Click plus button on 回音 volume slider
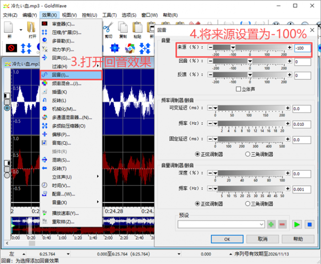Viewport: 321px width, 264px height. (x=289, y=61)
